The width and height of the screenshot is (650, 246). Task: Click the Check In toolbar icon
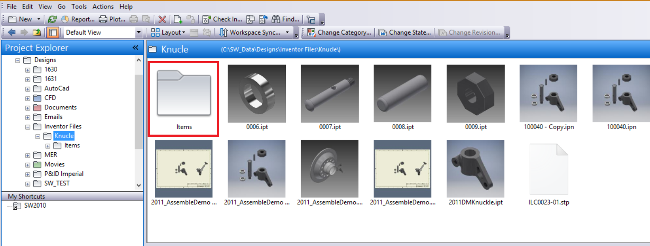(x=207, y=19)
